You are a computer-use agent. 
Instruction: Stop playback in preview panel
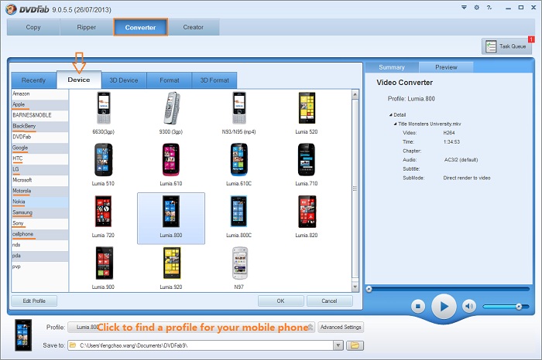[x=418, y=306]
